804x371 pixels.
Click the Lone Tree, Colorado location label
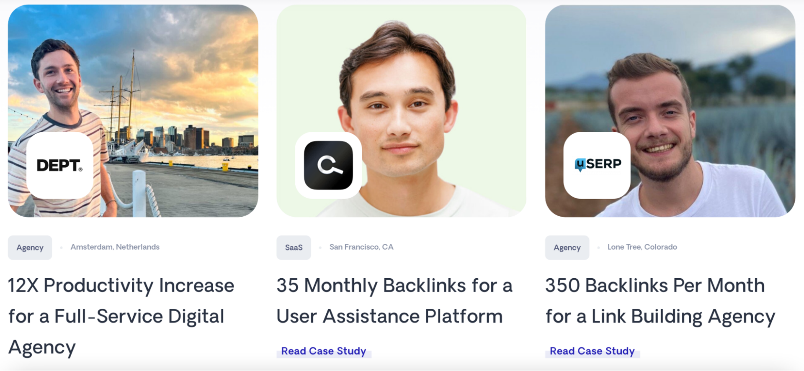pos(642,247)
